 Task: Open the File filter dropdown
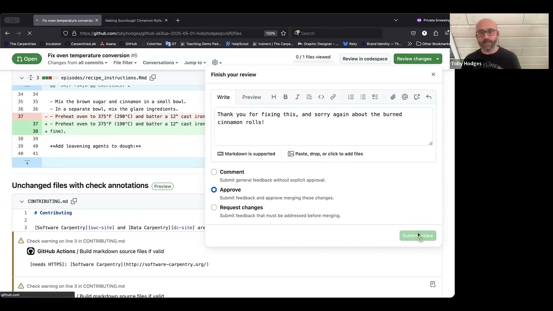coord(125,63)
